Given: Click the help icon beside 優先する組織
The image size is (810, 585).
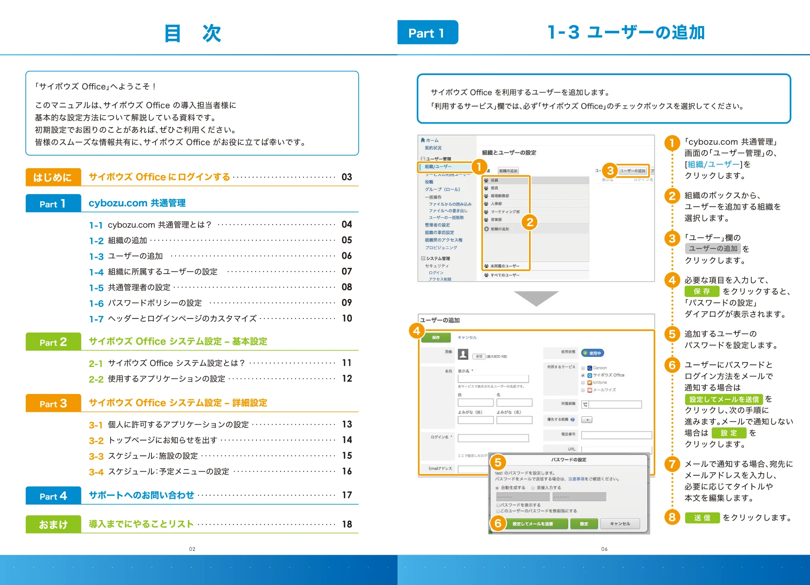Looking at the screenshot, I should [572, 420].
